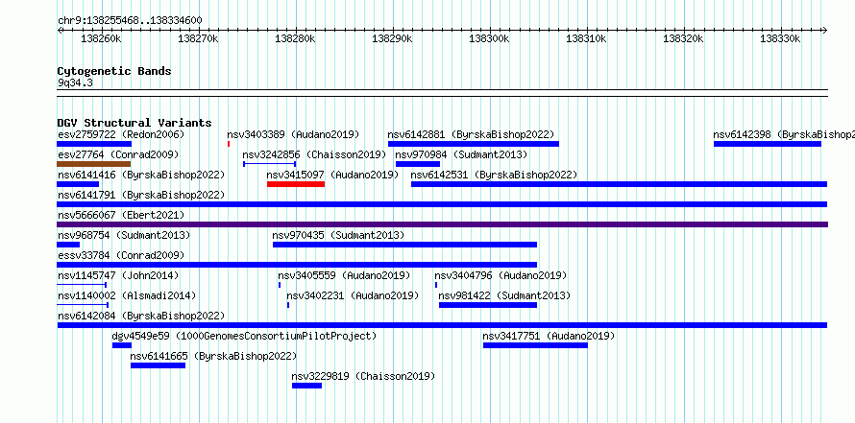Open the essv33784 (Conrad2009) label
Viewport: 855px width, 423px height.
[121, 255]
